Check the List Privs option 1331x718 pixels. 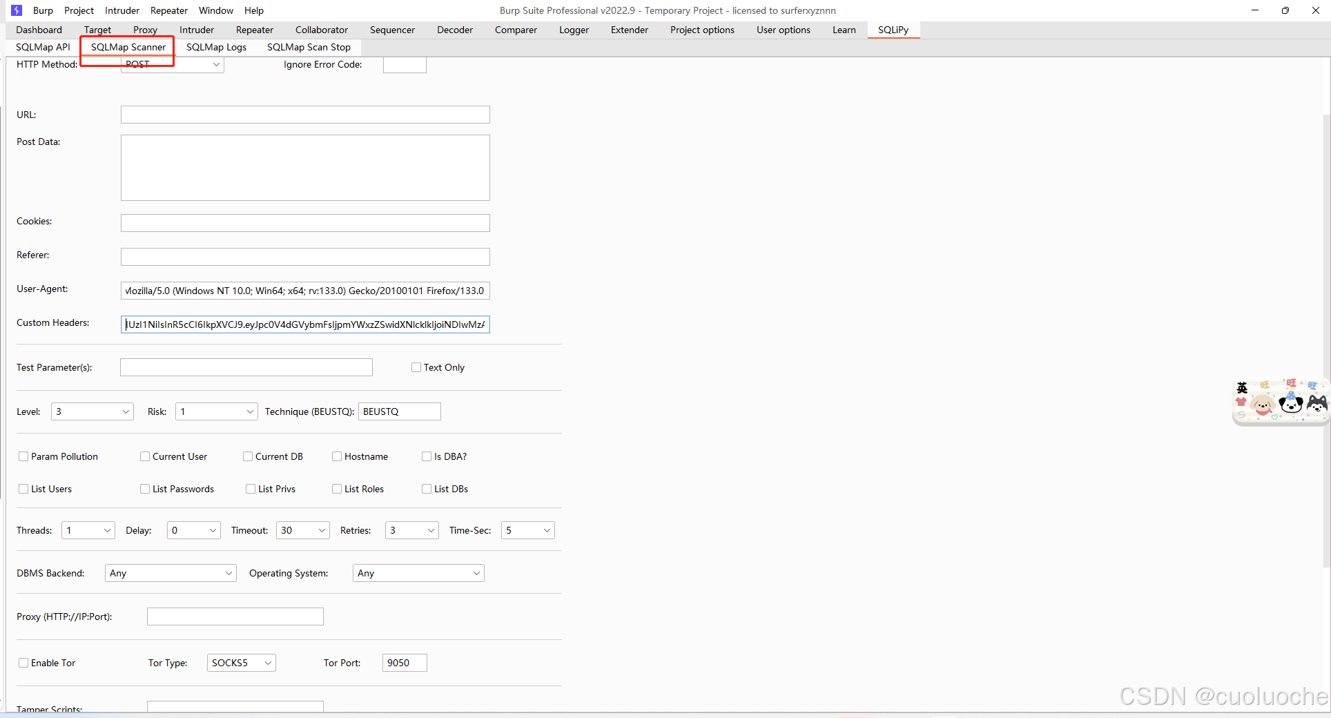click(251, 489)
